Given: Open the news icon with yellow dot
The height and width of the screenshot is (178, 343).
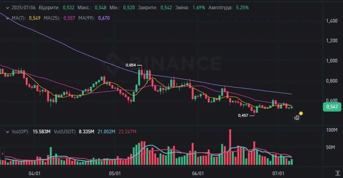Looking at the screenshot, I should coord(297,118).
